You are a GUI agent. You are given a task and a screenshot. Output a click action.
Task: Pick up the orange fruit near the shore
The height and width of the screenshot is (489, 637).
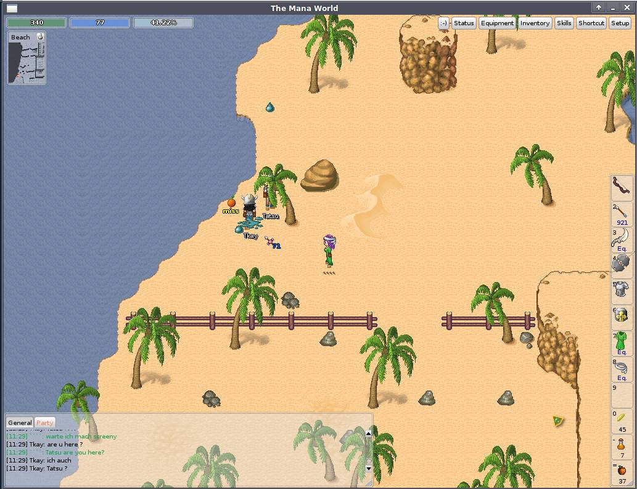231,201
